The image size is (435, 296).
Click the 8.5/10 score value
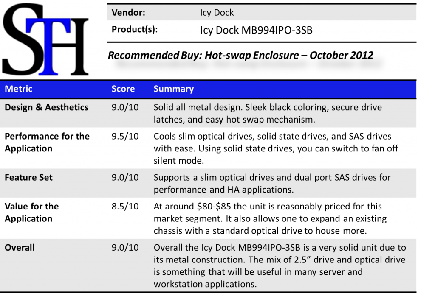point(125,207)
